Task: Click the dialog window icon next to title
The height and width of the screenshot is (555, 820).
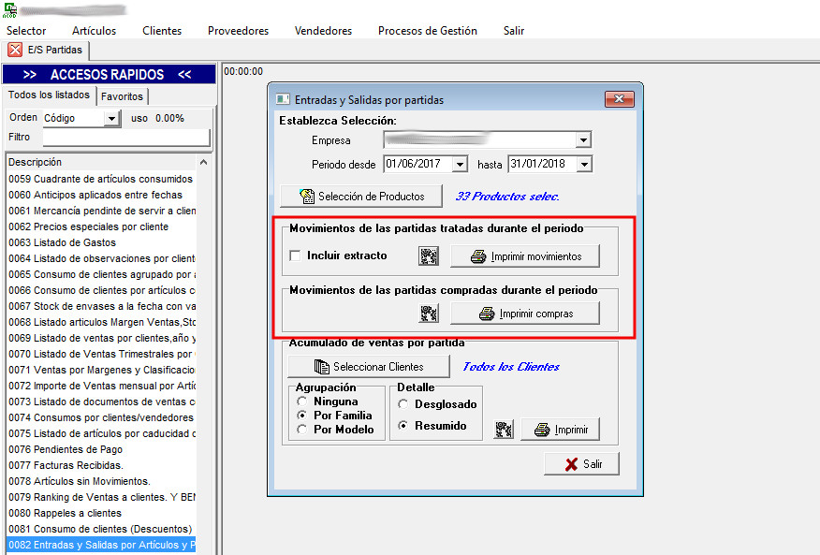Action: [x=283, y=99]
